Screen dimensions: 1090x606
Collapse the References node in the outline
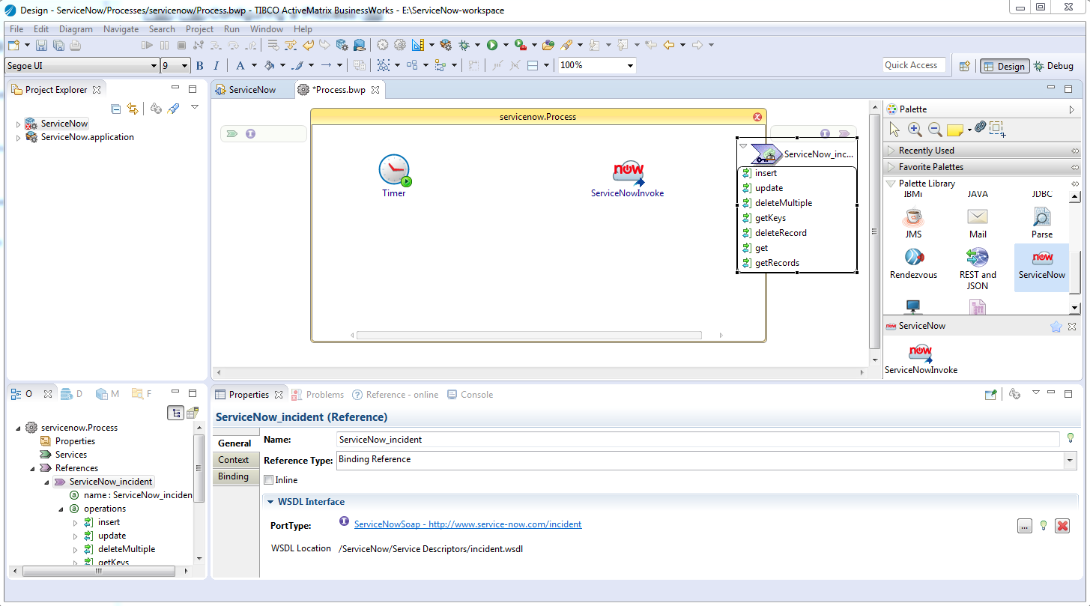[32, 469]
